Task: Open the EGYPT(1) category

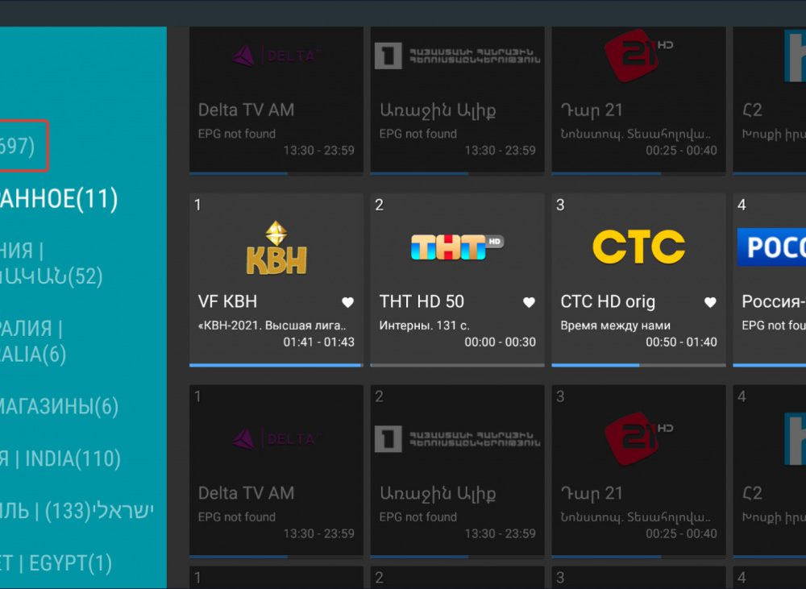Action: (x=56, y=563)
